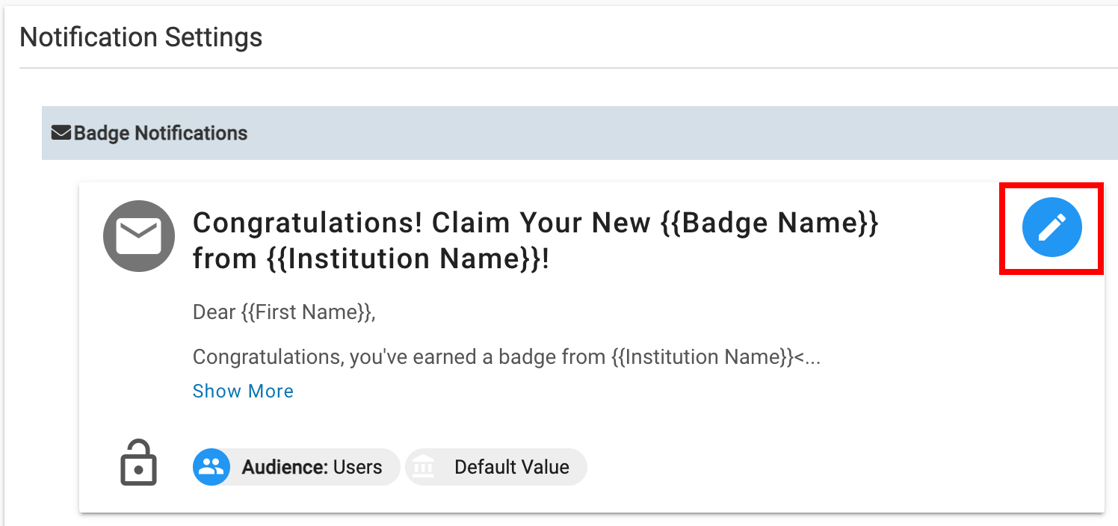Click {{Institution Name}} placeholder in body preview
The height and width of the screenshot is (526, 1118).
[x=702, y=356]
